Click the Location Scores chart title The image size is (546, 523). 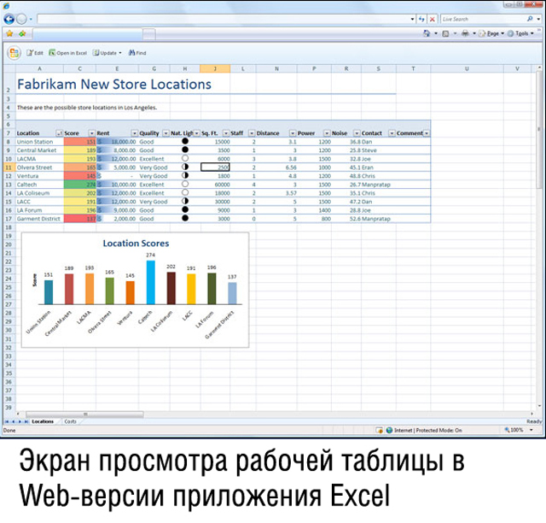pyautogui.click(x=136, y=244)
